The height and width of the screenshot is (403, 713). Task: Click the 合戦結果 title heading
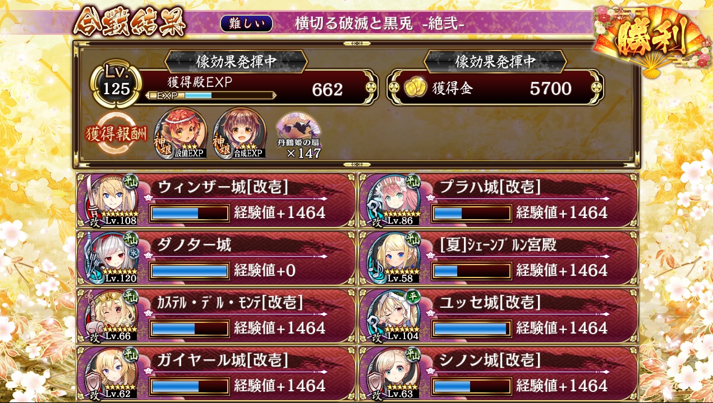[x=130, y=24]
